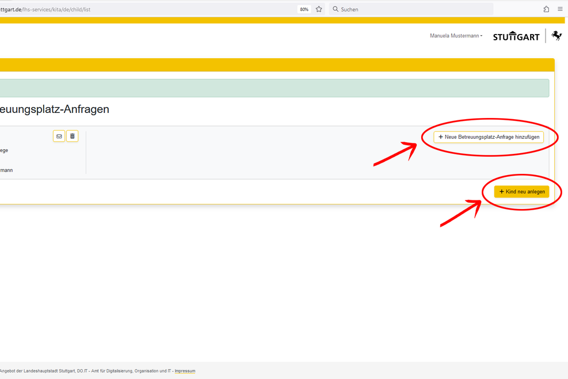Image resolution: width=568 pixels, height=379 pixels.
Task: Bookmark this page with the star icon
Action: coord(319,9)
